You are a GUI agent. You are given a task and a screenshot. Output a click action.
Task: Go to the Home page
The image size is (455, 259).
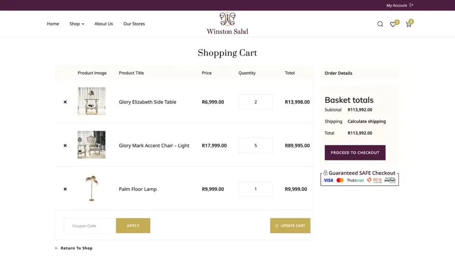(x=53, y=24)
